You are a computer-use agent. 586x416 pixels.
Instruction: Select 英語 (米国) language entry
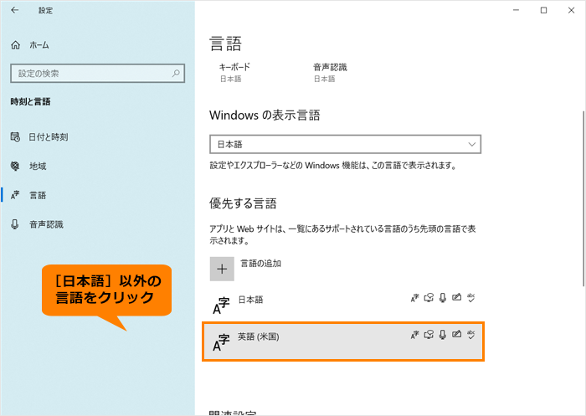click(343, 342)
